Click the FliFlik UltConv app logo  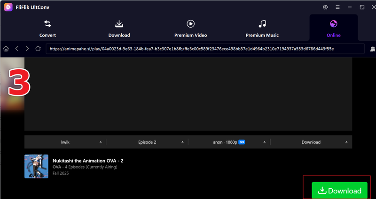pyautogui.click(x=8, y=7)
